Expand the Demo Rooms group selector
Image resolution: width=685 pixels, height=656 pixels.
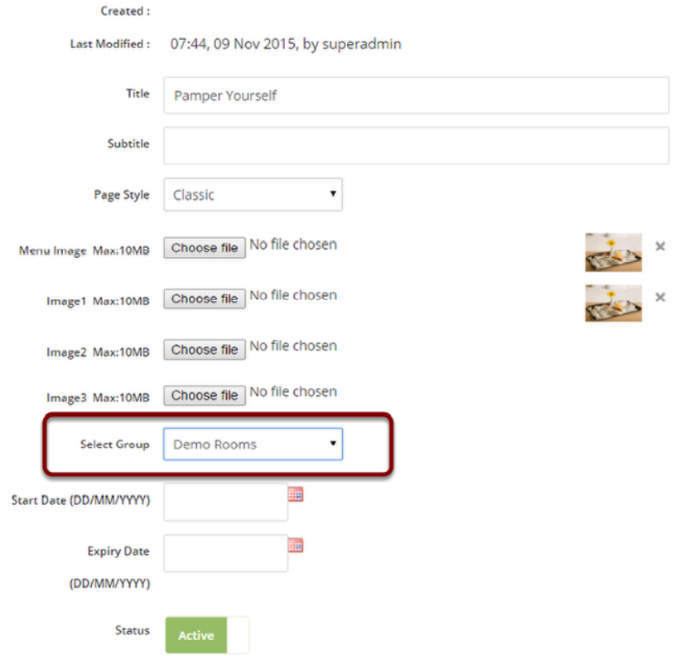pyautogui.click(x=331, y=444)
